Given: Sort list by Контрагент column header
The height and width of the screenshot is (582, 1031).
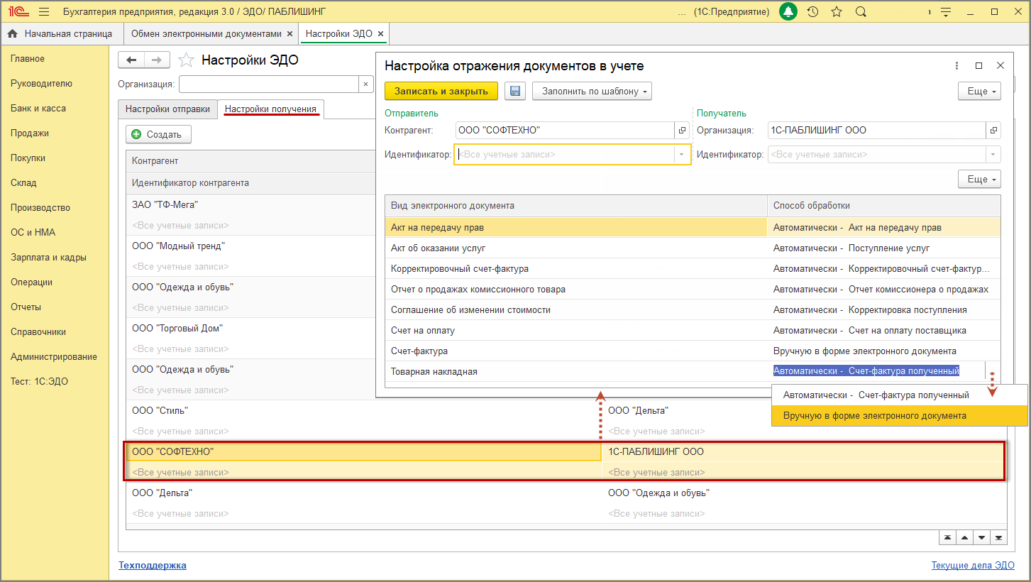Looking at the screenshot, I should click(250, 161).
